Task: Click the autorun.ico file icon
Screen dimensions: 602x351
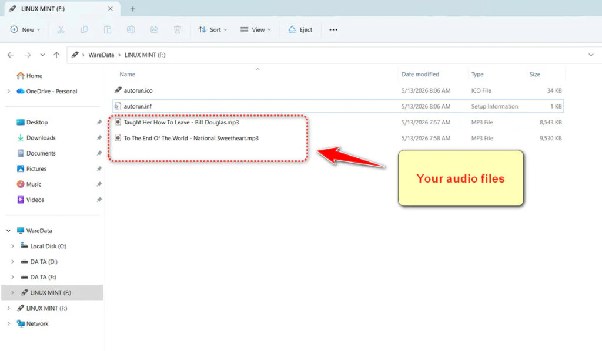Action: 118,90
